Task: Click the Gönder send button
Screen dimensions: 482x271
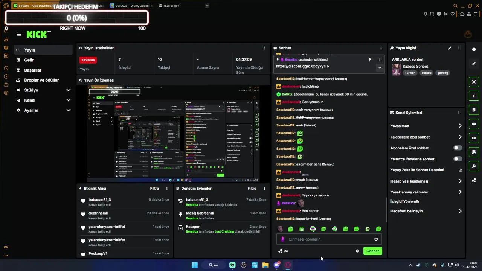Action: [373, 251]
